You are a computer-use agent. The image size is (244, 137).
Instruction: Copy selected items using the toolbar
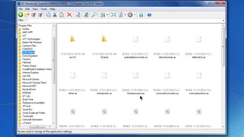click(48, 15)
